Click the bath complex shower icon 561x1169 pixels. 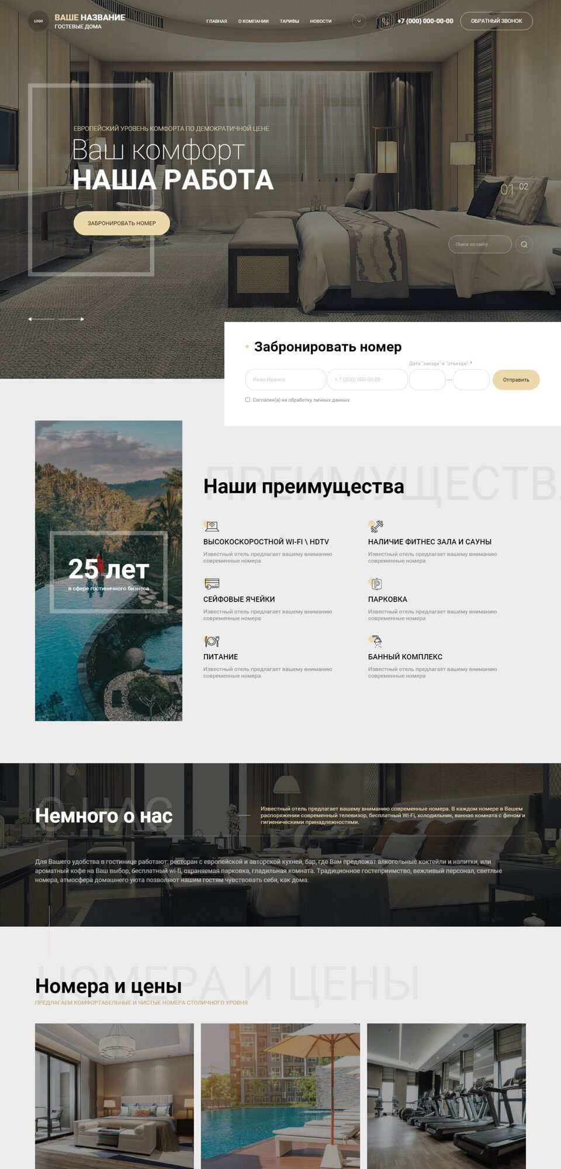(x=376, y=641)
